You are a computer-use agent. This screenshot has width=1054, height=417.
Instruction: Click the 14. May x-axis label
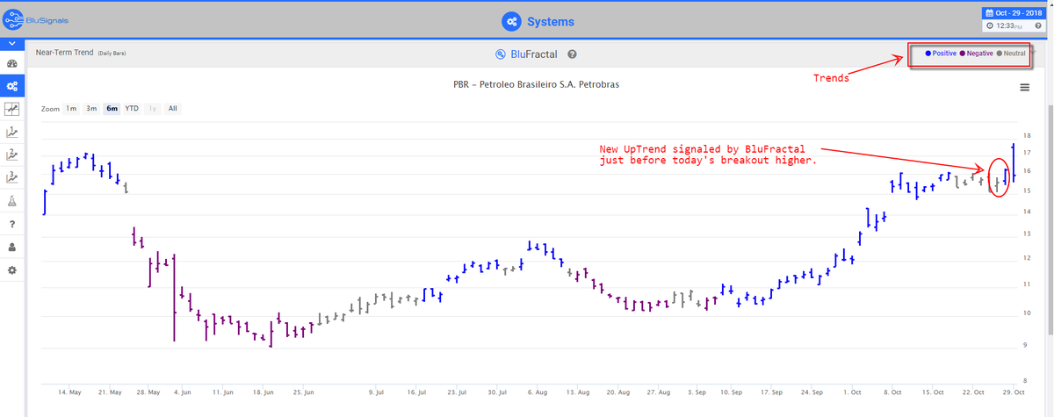click(69, 392)
